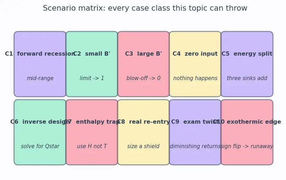The image size is (286, 180).
Task: Select the 'nothing happens' caption
Action: coord(195,78)
